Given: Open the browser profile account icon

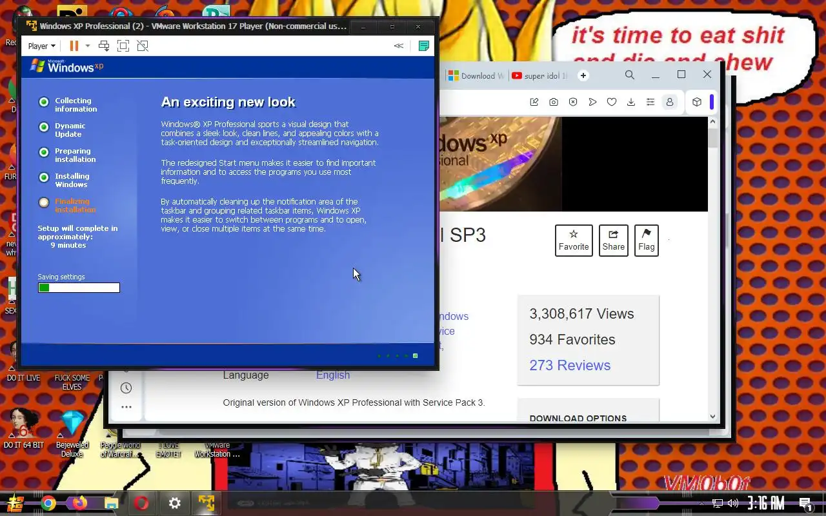Looking at the screenshot, I should point(670,102).
